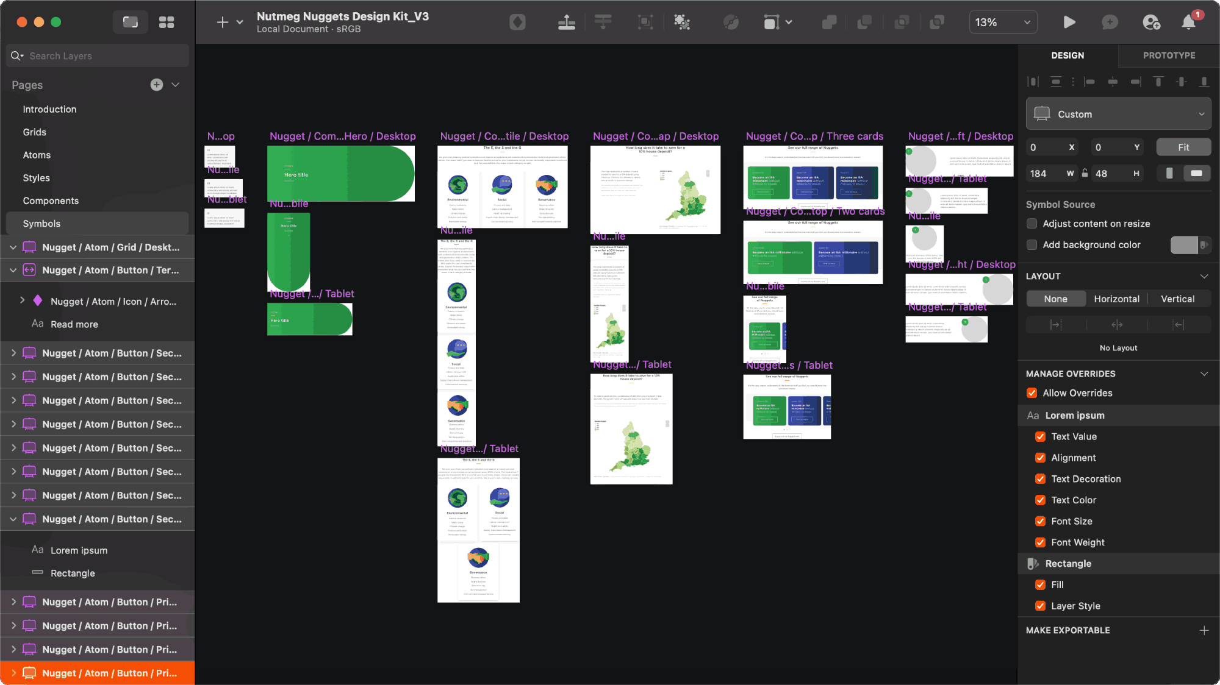The image size is (1220, 685).
Task: Add export via MAKE EXPORTABLE plus
Action: point(1204,630)
